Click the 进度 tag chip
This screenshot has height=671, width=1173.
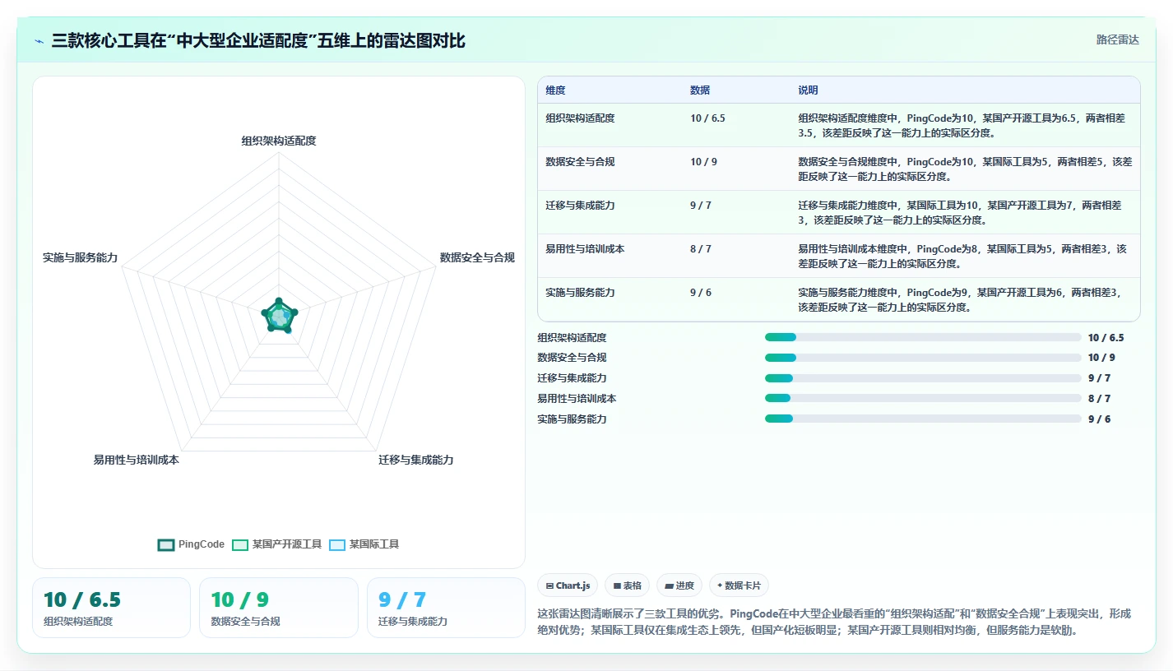point(679,585)
